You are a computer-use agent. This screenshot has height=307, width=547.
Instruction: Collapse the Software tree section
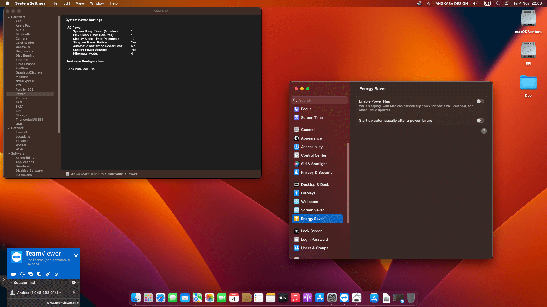click(9, 154)
